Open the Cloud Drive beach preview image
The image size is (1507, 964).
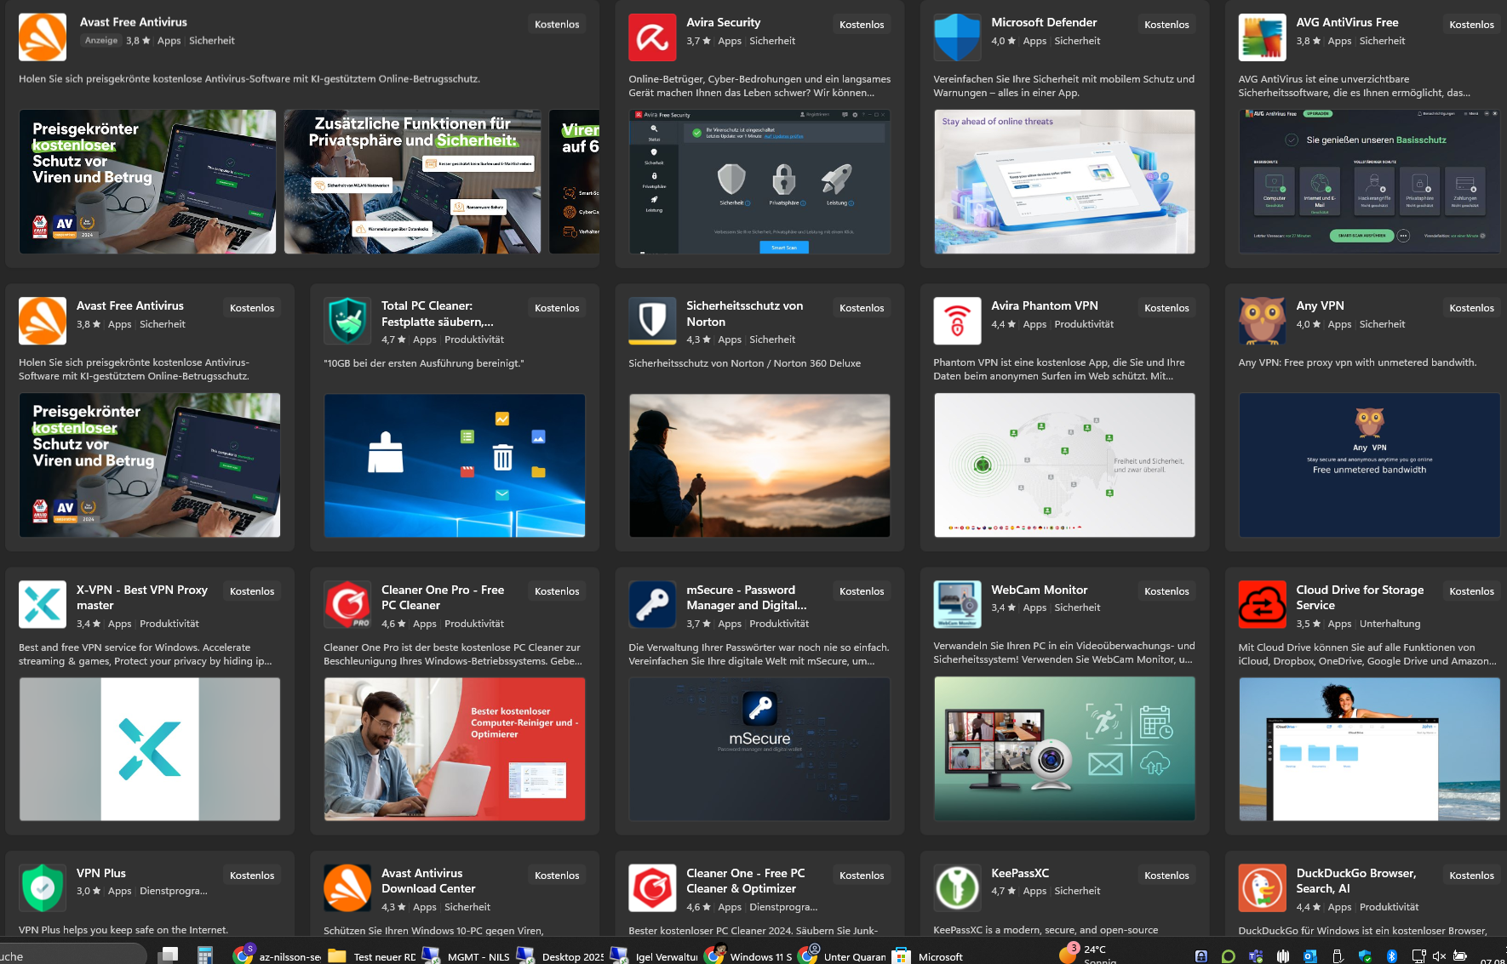pos(1369,749)
